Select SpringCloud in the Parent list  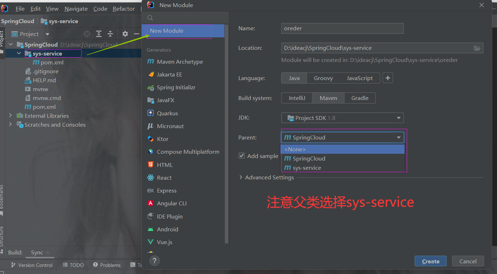343,158
